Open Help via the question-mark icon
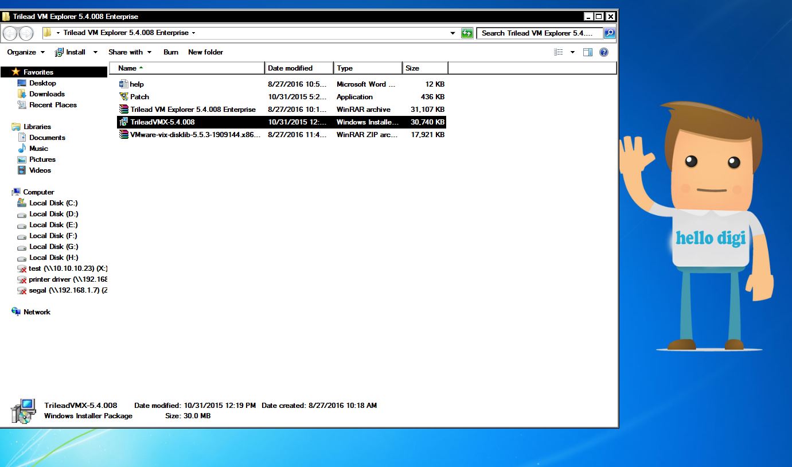 [603, 52]
